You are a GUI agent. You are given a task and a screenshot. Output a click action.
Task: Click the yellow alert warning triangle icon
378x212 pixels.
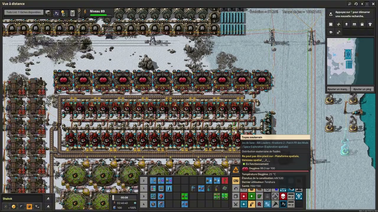[x=236, y=170]
